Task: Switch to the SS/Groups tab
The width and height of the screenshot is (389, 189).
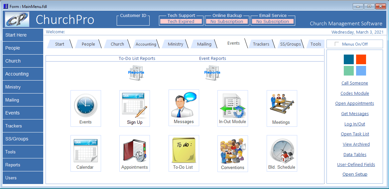Action: pyautogui.click(x=290, y=44)
